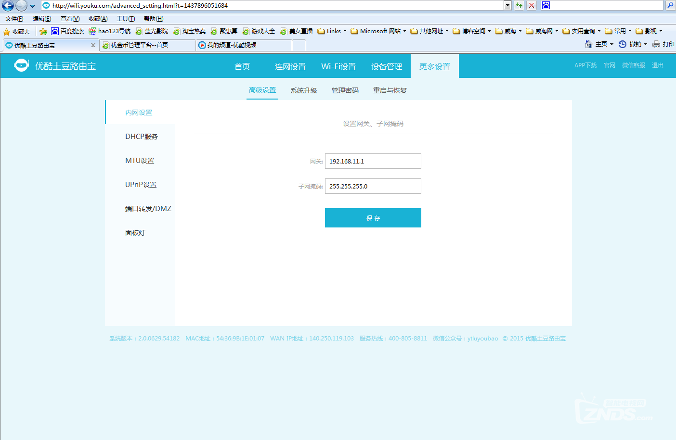This screenshot has width=676, height=440.
Task: Select the 高级设置 sub-tab
Action: coord(262,90)
